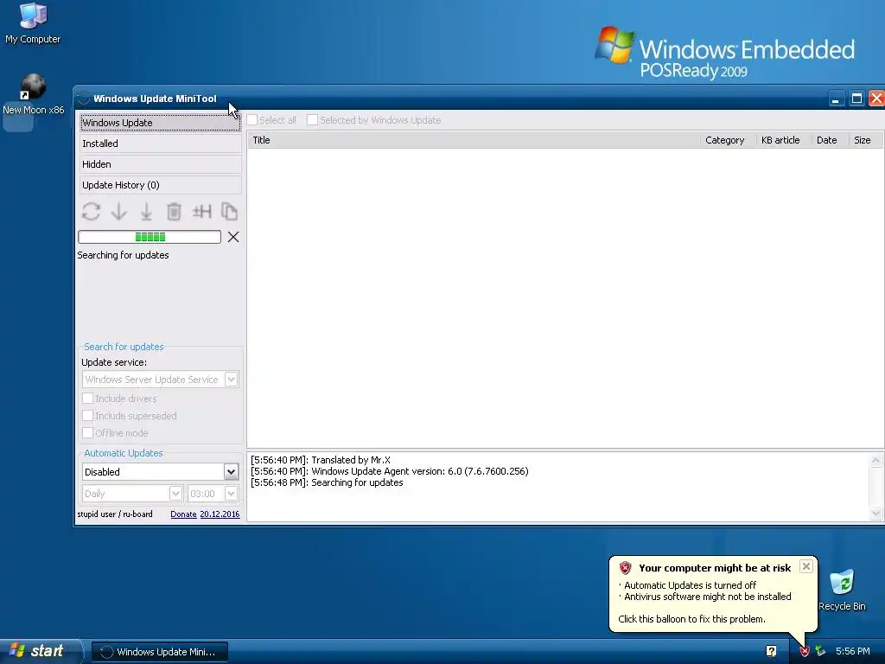Click the 'Searching for updates' log entry
This screenshot has width=885, height=664.
(327, 482)
